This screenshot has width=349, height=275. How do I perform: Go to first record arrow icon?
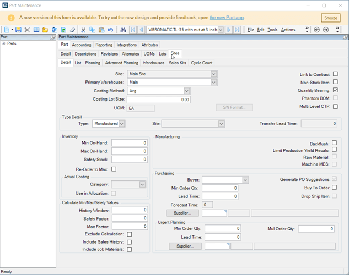(133, 30)
